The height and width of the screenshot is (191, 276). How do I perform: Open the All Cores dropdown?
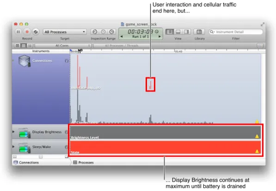pos(63,46)
